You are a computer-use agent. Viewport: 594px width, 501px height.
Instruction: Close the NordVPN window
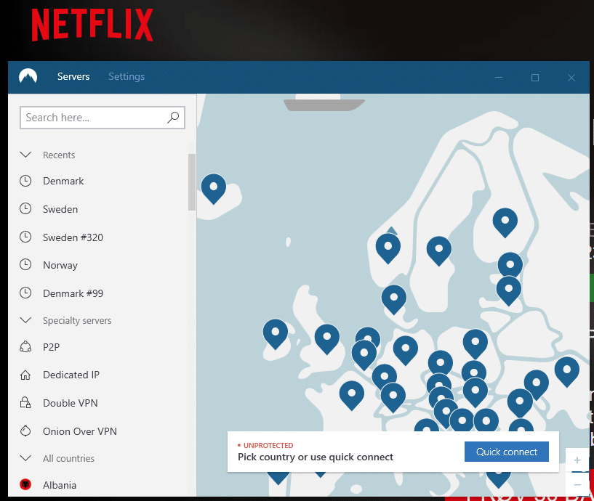(x=571, y=78)
